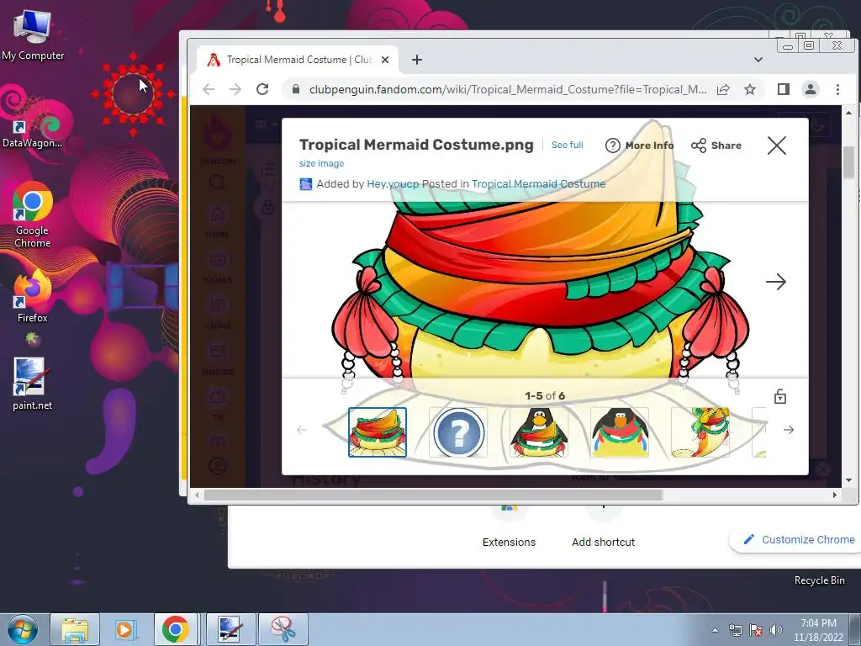This screenshot has height=646, width=861.
Task: Open Action Center flag tray icon
Action: pos(756,630)
